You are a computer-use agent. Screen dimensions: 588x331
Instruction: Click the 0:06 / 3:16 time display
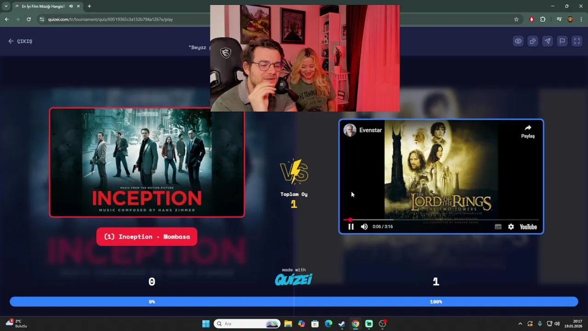click(x=383, y=227)
